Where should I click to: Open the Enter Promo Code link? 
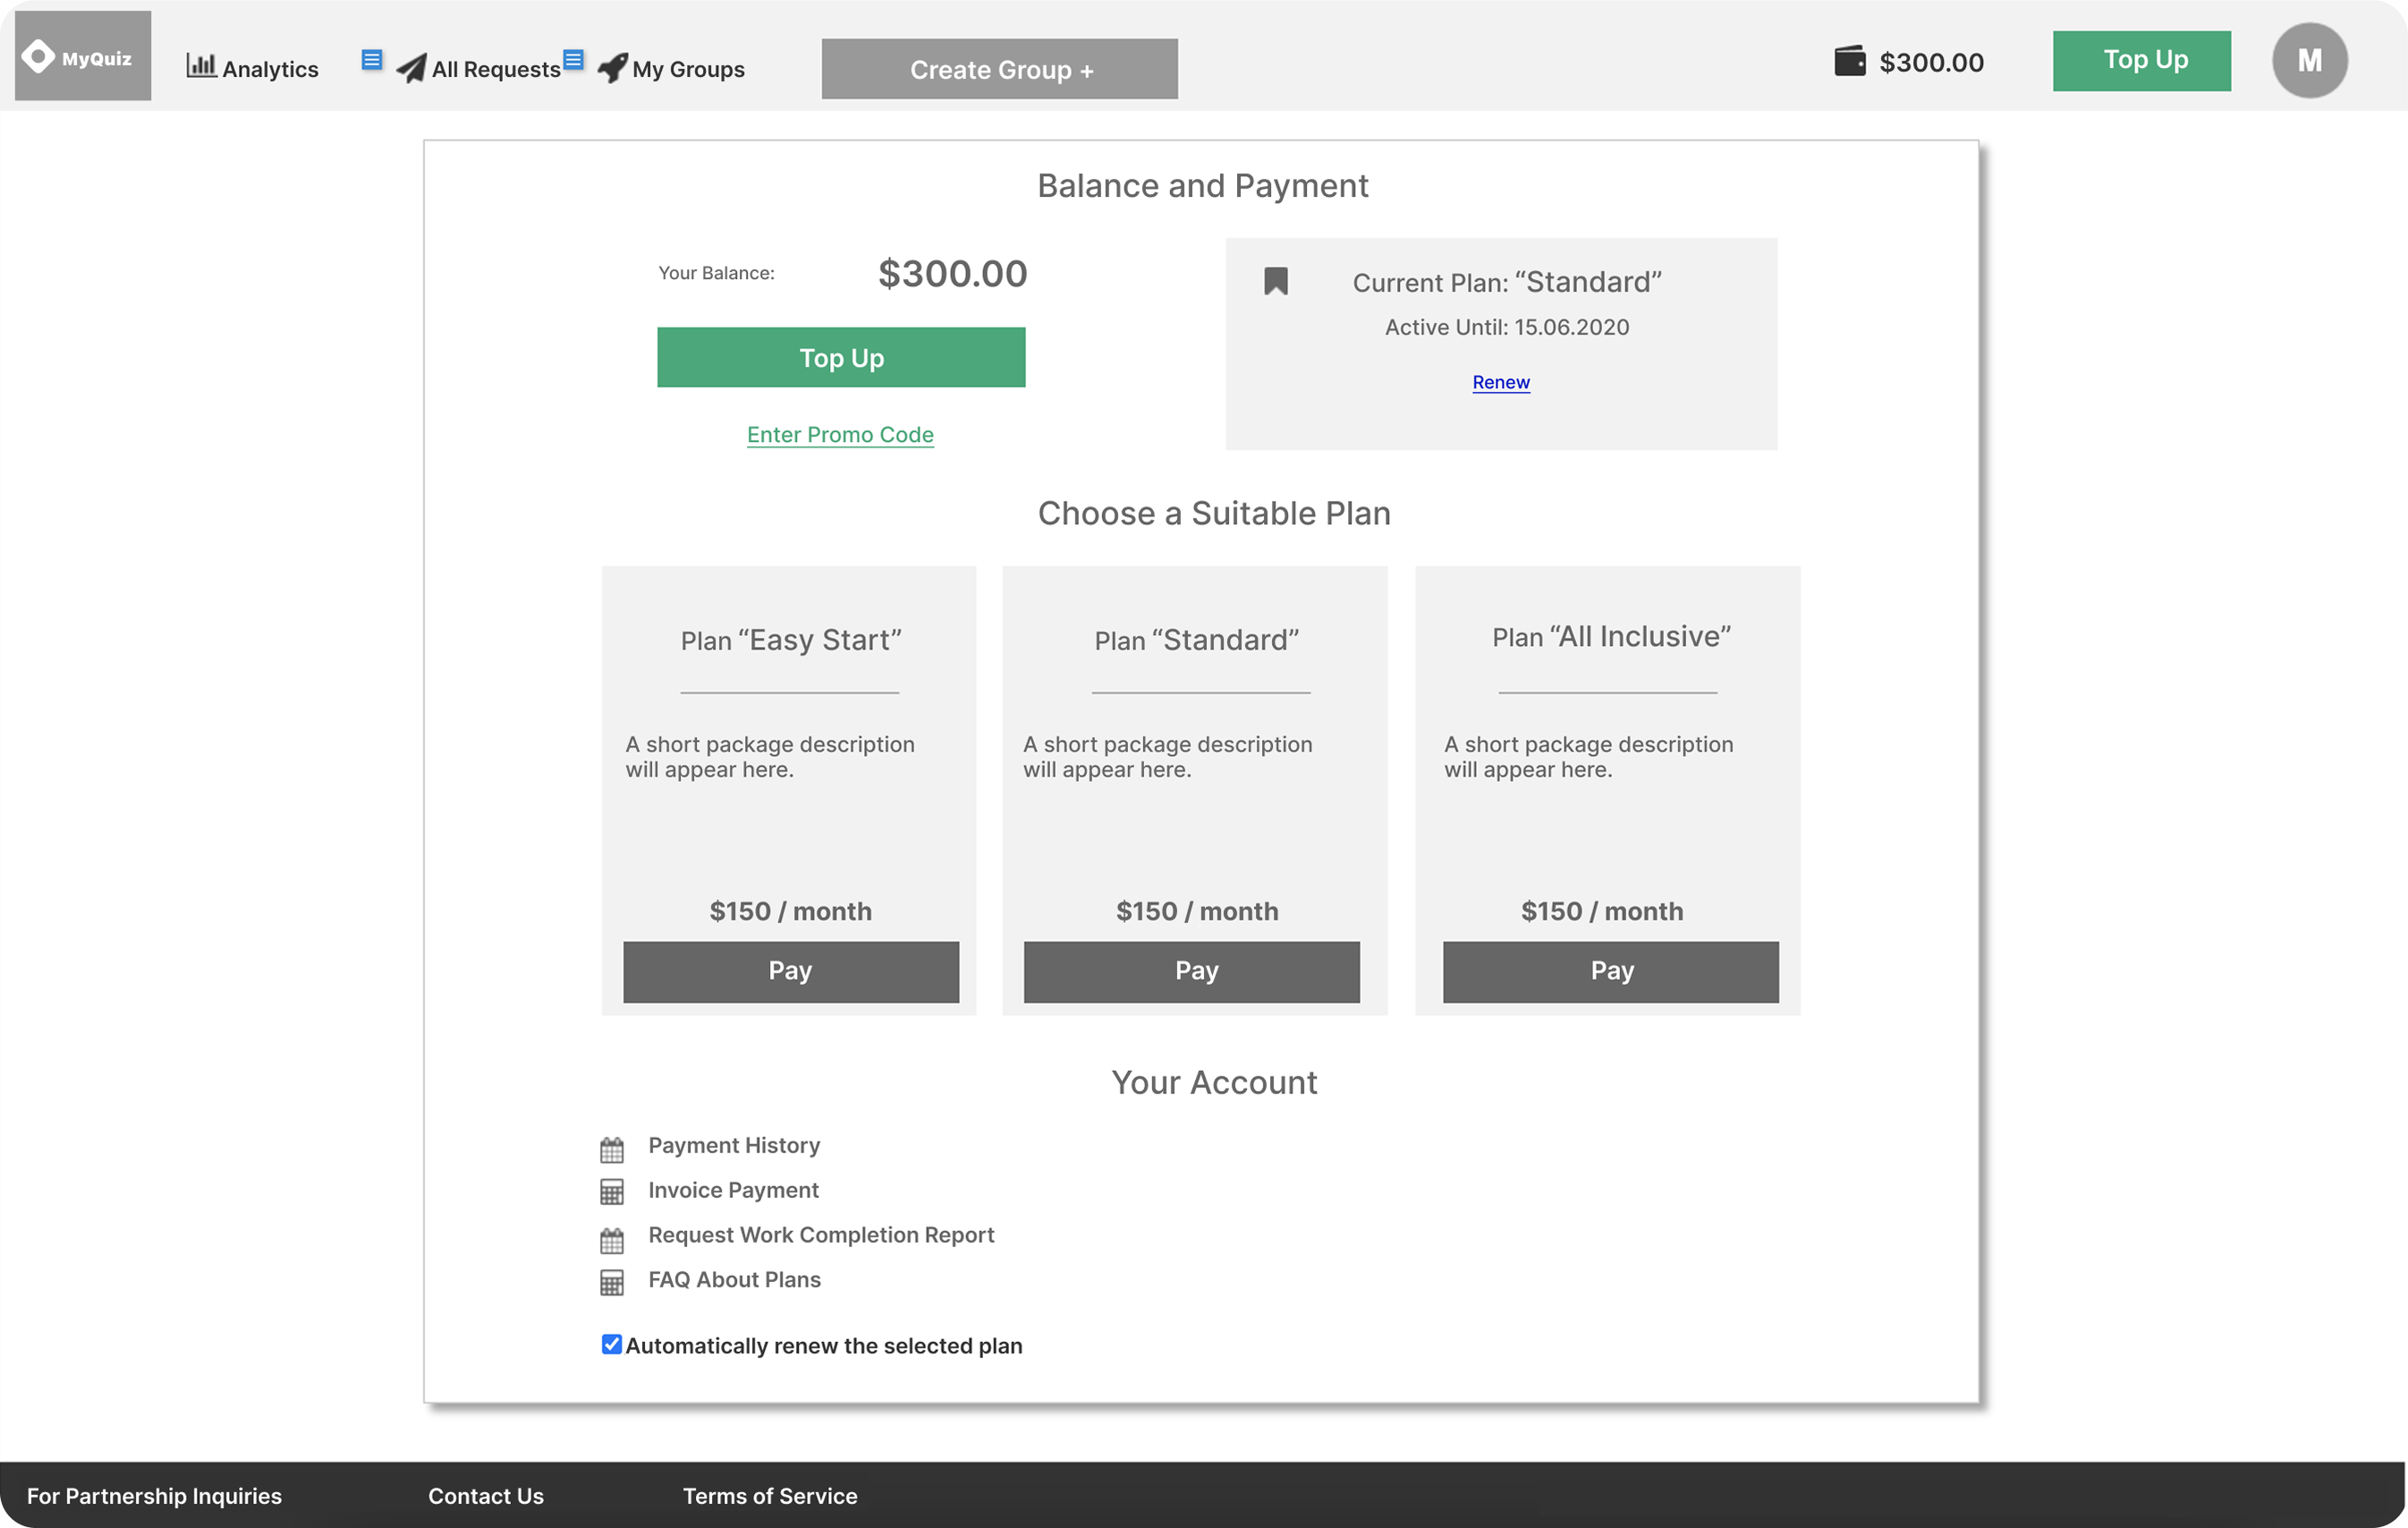click(x=840, y=434)
